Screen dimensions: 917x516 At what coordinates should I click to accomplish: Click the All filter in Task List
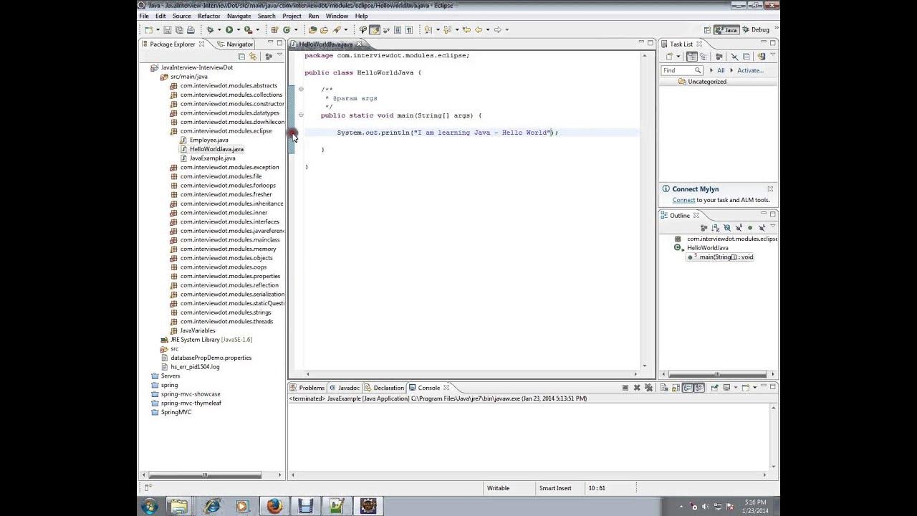click(x=721, y=70)
